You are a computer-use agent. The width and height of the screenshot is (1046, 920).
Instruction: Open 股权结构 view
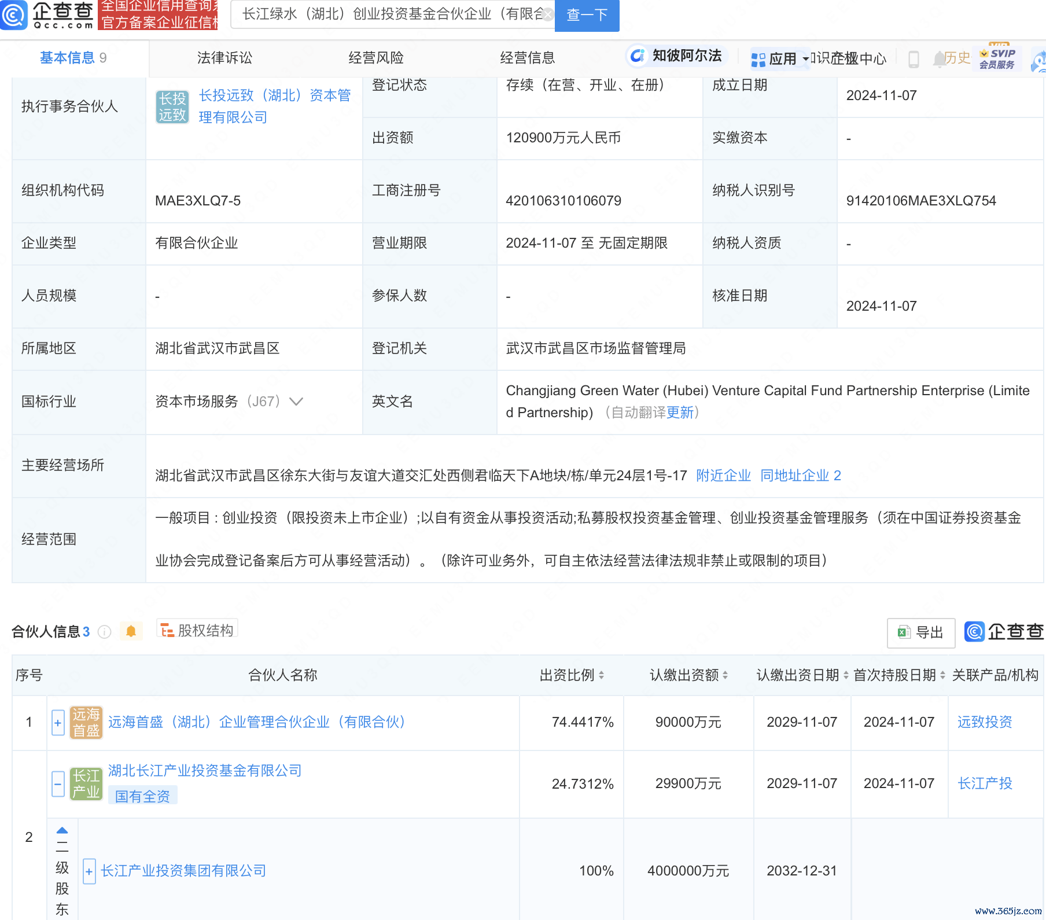197,630
